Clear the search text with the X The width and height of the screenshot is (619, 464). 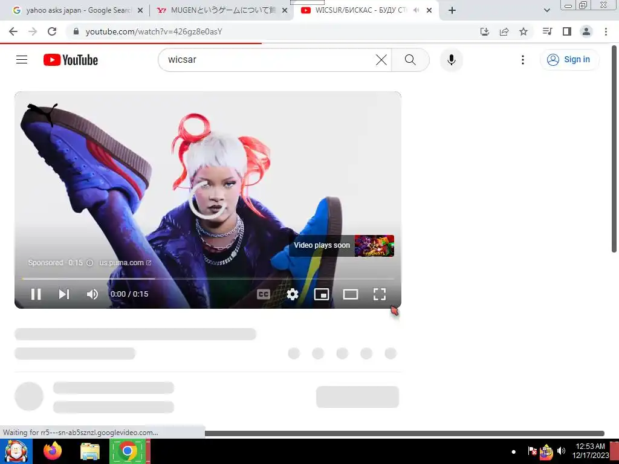coord(381,60)
